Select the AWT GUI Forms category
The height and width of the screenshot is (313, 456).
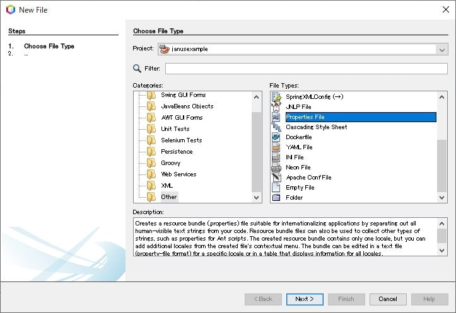point(182,118)
